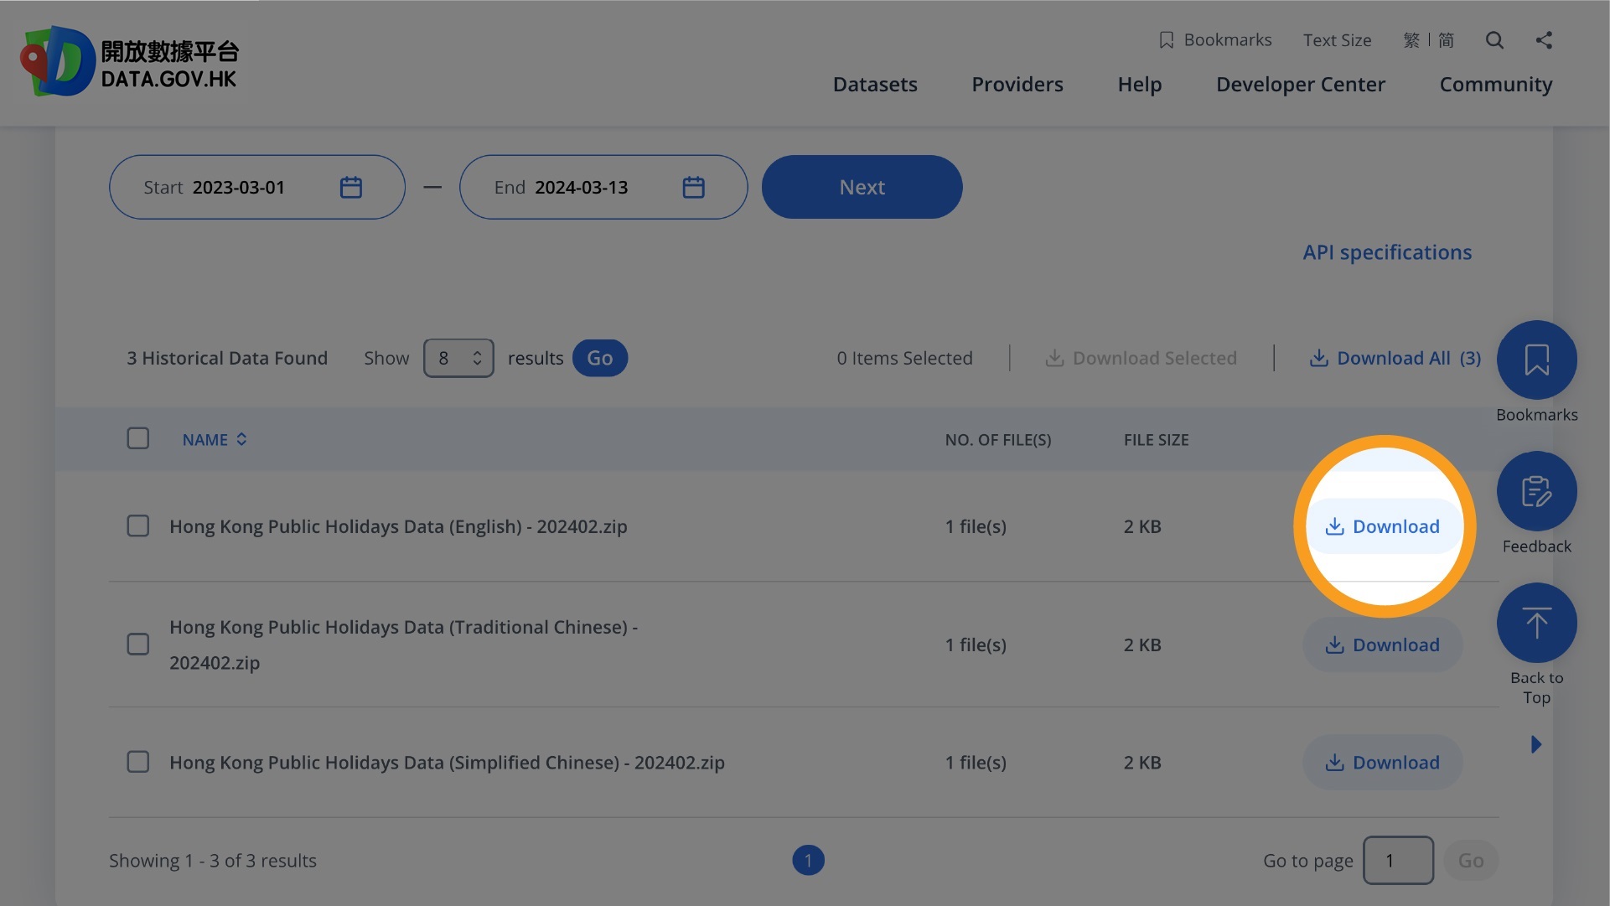Open the End date calendar picker
The height and width of the screenshot is (906, 1610).
(694, 187)
